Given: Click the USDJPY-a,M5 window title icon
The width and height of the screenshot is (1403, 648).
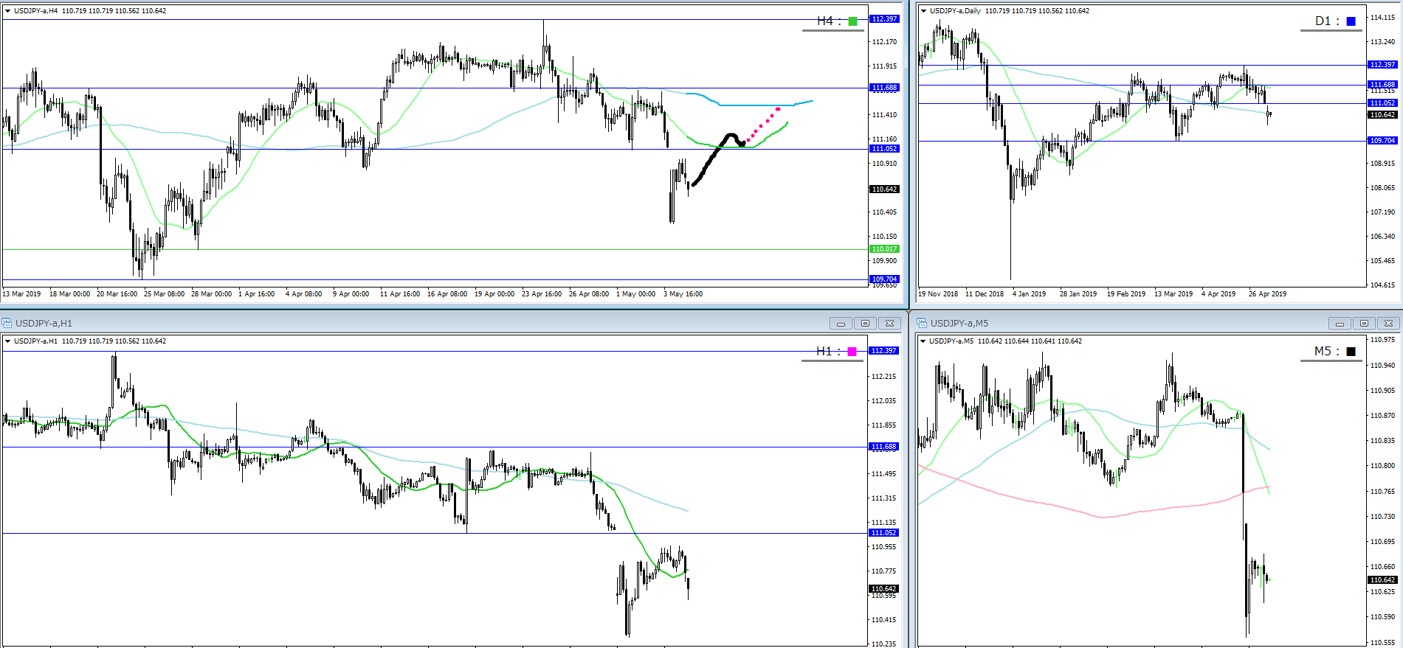Looking at the screenshot, I should click(922, 323).
